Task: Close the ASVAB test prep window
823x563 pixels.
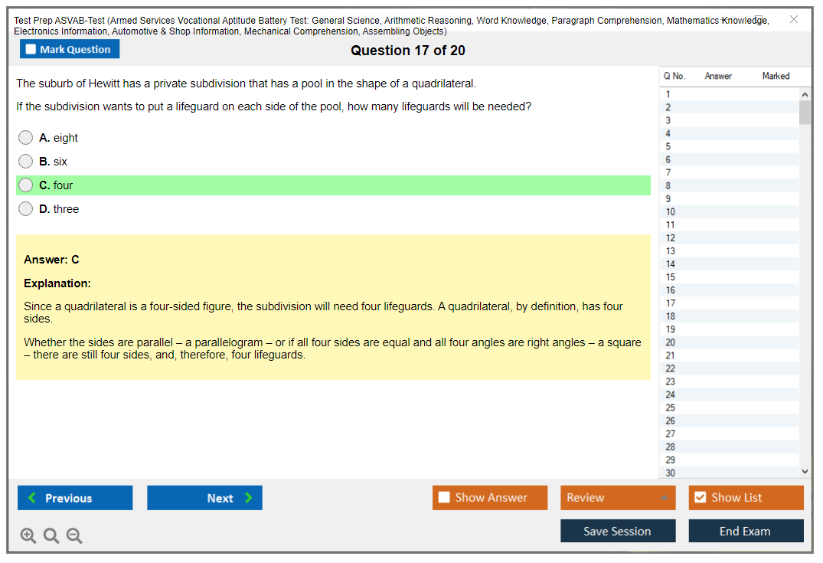Action: (794, 19)
